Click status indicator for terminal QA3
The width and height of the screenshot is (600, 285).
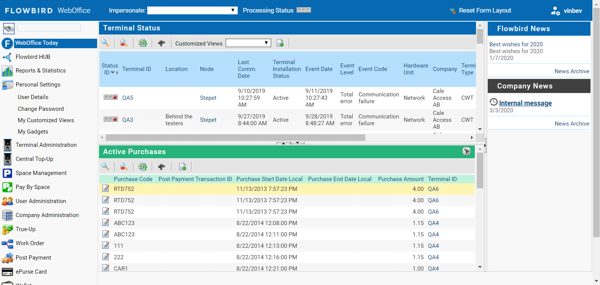110,120
